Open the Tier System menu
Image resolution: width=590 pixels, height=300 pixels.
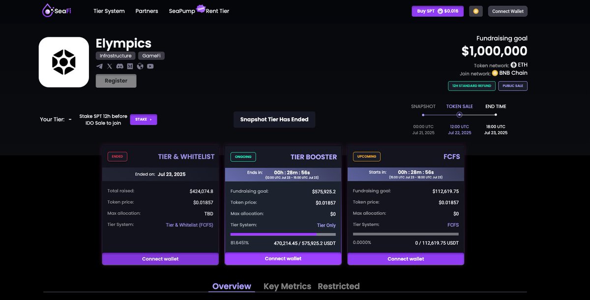tap(109, 11)
